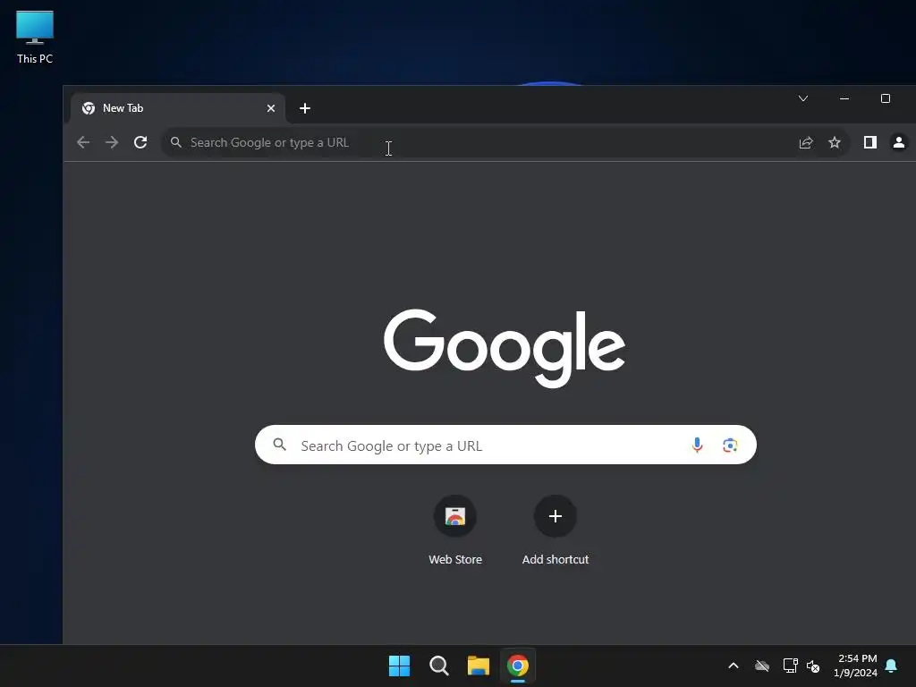The width and height of the screenshot is (916, 687).
Task: Click the muted volume tray icon
Action: [813, 666]
